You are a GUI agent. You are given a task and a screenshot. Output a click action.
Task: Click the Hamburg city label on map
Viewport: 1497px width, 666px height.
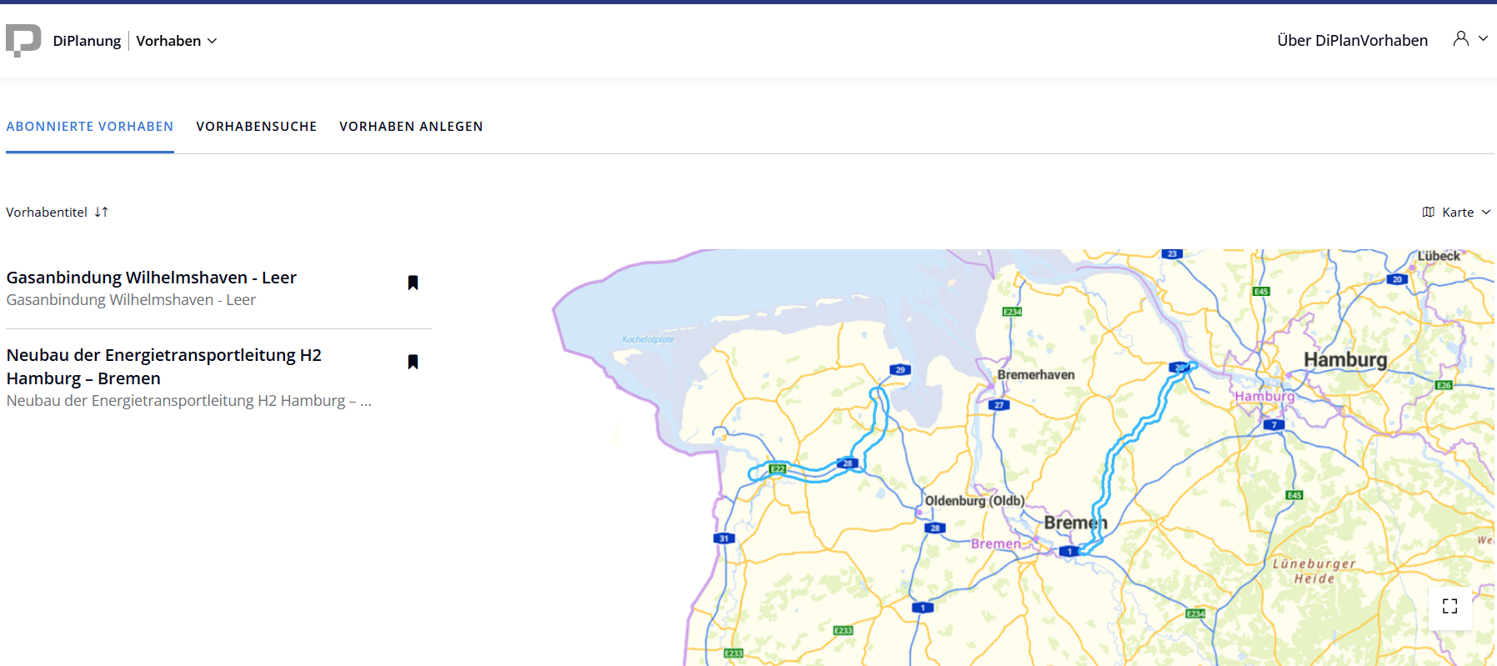pyautogui.click(x=1344, y=360)
